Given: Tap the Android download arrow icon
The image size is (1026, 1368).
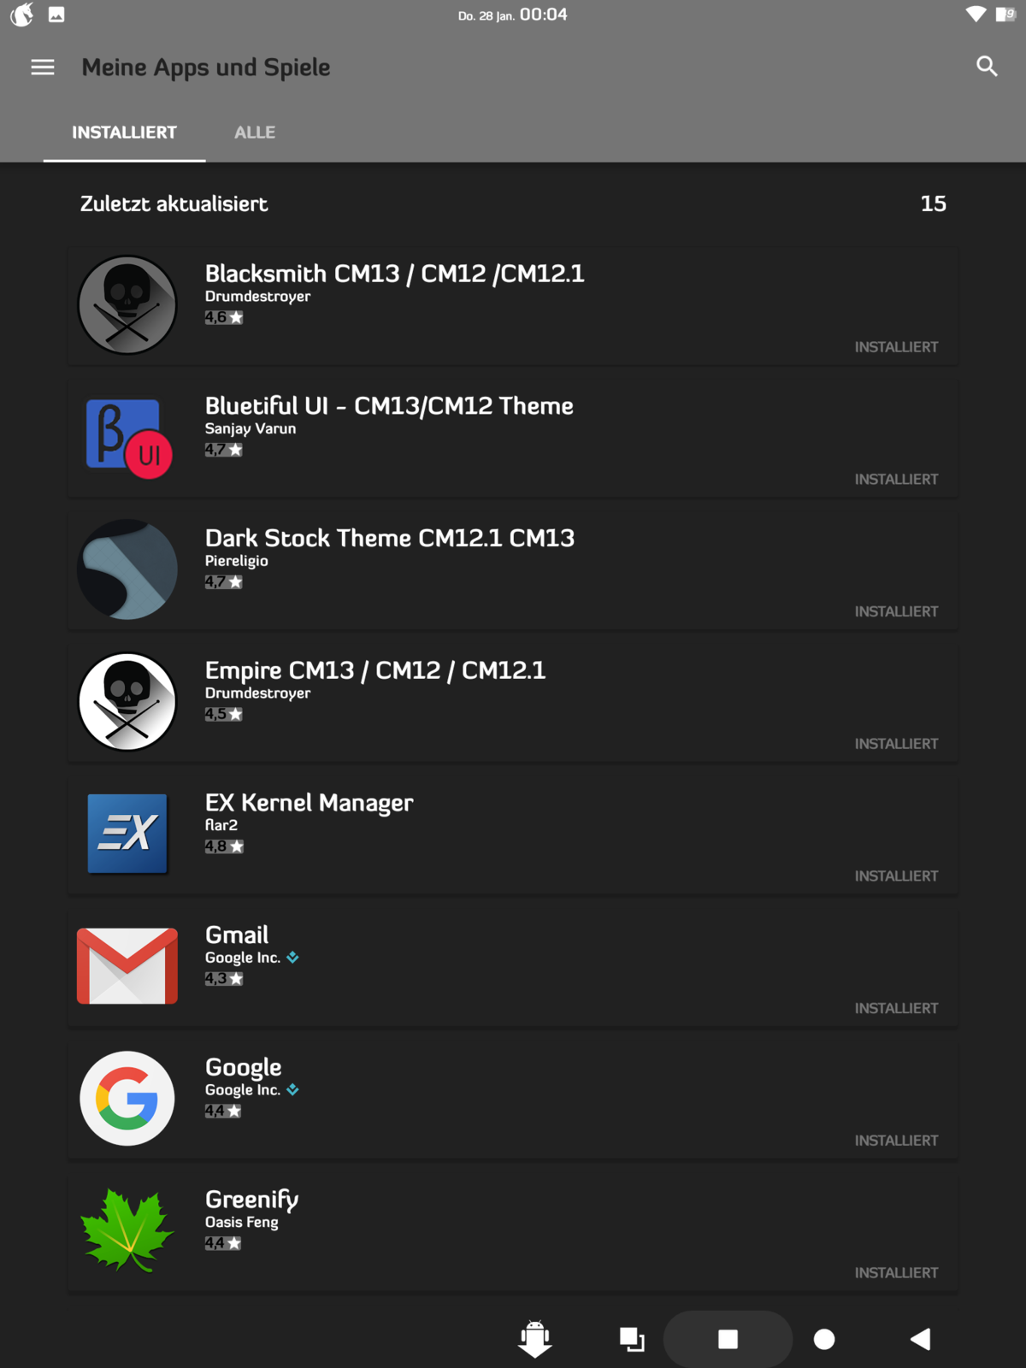Looking at the screenshot, I should point(535,1339).
